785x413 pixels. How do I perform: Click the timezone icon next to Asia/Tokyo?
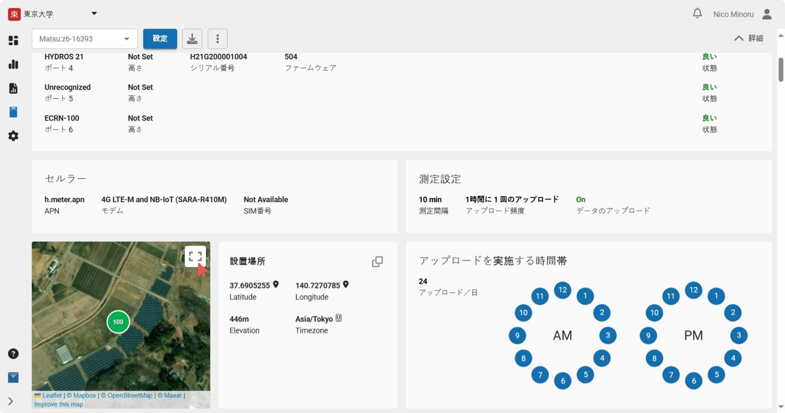pos(338,318)
